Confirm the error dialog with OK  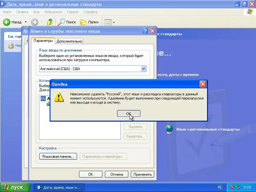[129, 114]
